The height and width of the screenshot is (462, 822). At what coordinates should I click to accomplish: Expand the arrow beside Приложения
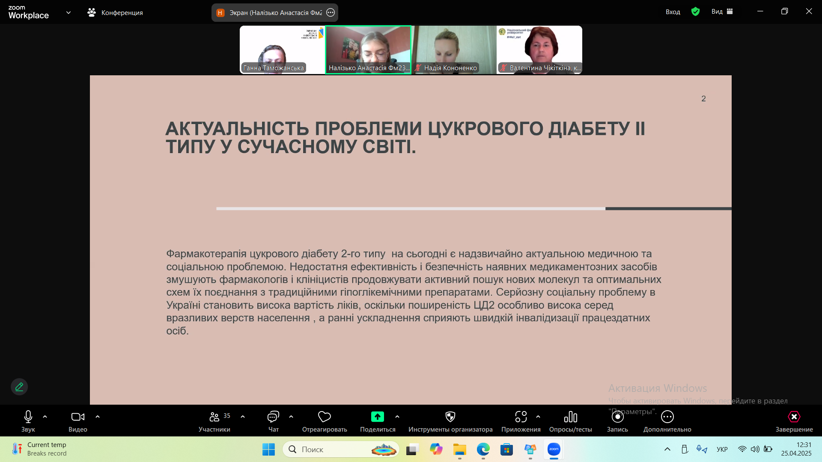coord(538,417)
